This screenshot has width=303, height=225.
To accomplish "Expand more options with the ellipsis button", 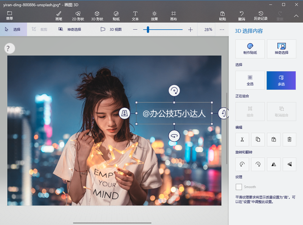I will 222,29.
